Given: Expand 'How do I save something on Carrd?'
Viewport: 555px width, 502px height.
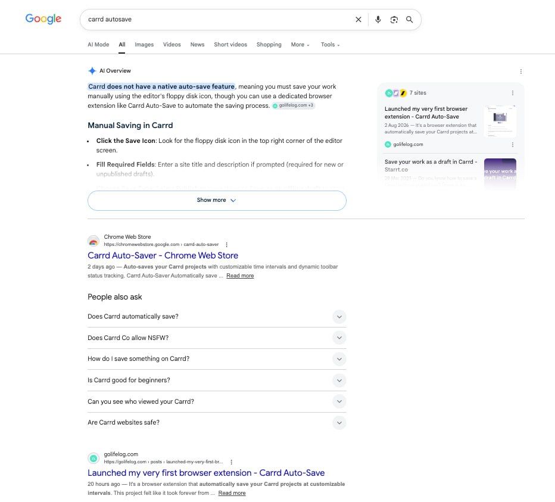Looking at the screenshot, I should [x=217, y=359].
